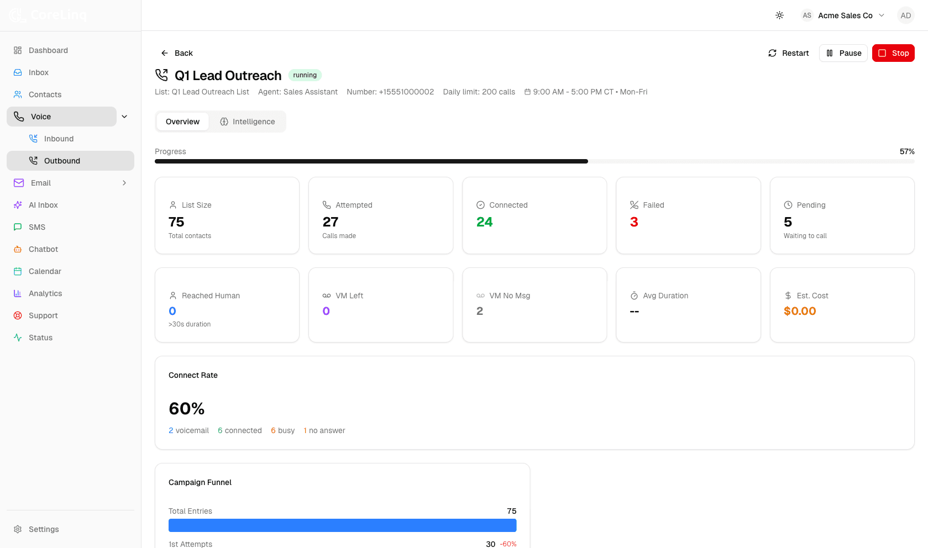The image size is (928, 548).
Task: Open Dashboard from the sidebar
Action: (70, 50)
